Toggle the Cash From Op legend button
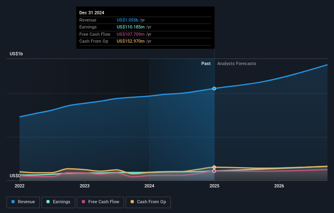This screenshot has height=213, width=334. pos(148,202)
